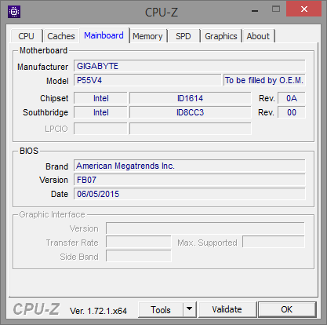Click the Transfer Rate field
Screen dimensions: 327x325
tap(139, 243)
